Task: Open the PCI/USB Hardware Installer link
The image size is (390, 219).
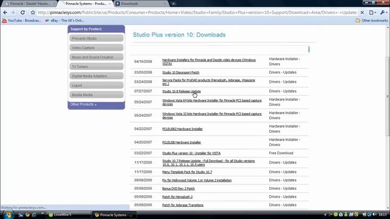Action: pyautogui.click(x=182, y=142)
